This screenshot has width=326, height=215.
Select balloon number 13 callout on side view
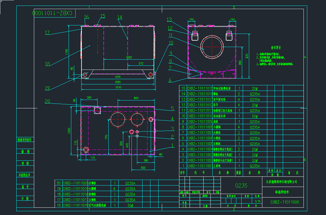click(x=170, y=20)
